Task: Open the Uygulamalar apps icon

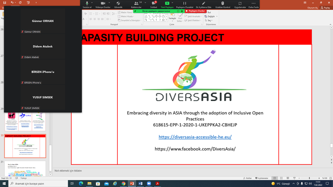Action: coord(240,4)
